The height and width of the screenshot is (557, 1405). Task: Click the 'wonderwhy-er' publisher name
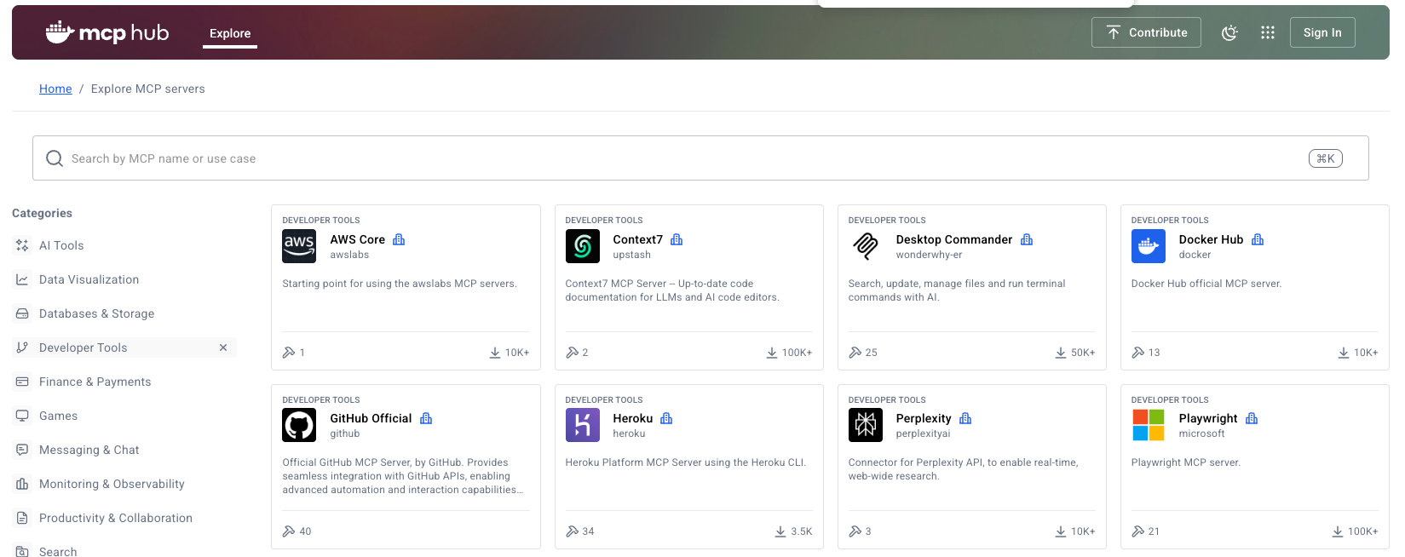929,255
